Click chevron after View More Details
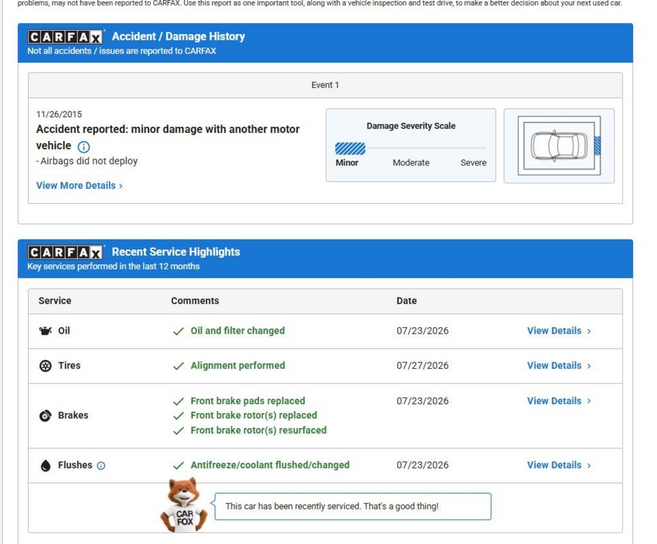The image size is (657, 544). tap(121, 186)
